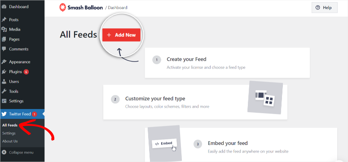Click the Users person icon
The height and width of the screenshot is (162, 348).
(4, 81)
